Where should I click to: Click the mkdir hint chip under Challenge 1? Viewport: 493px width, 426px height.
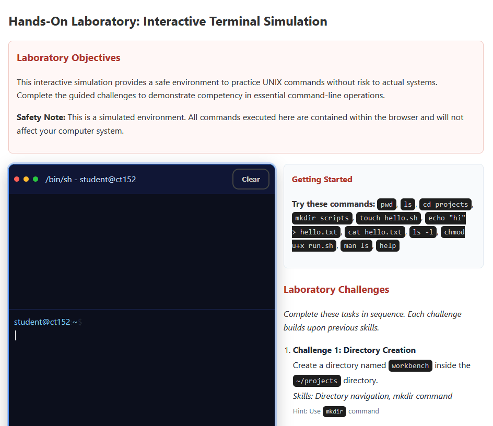334,411
